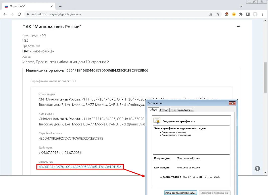Open Chrome three-dot menu

(262, 14)
